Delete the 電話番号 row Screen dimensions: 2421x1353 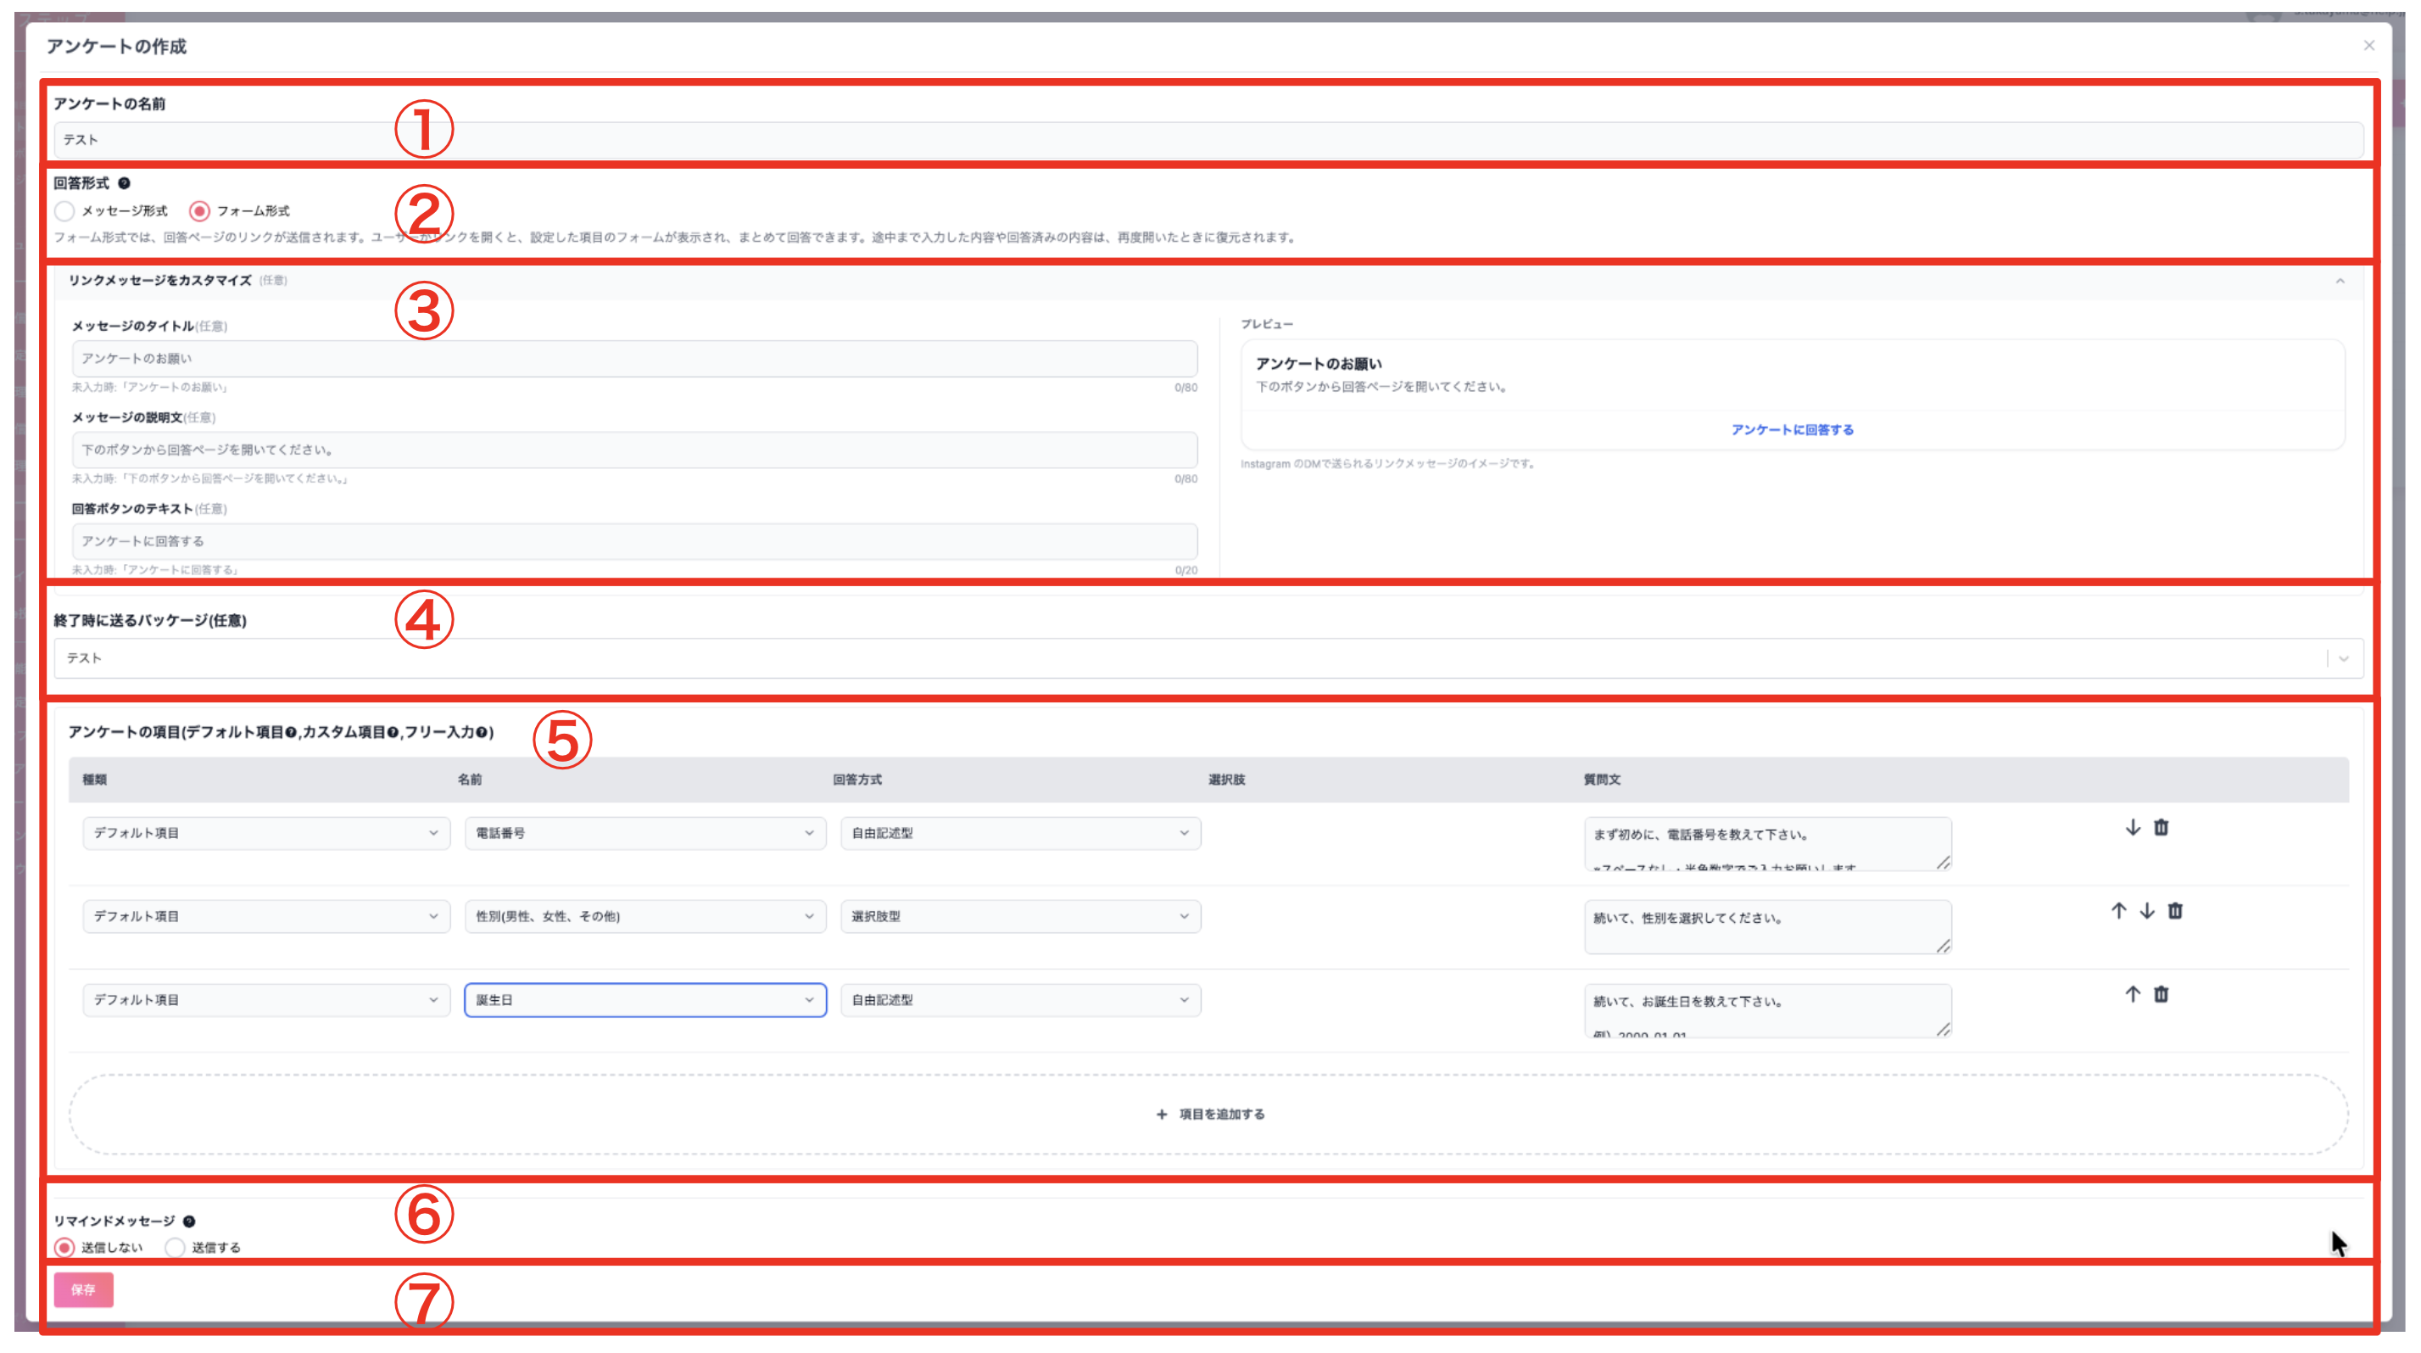pyautogui.click(x=2161, y=827)
